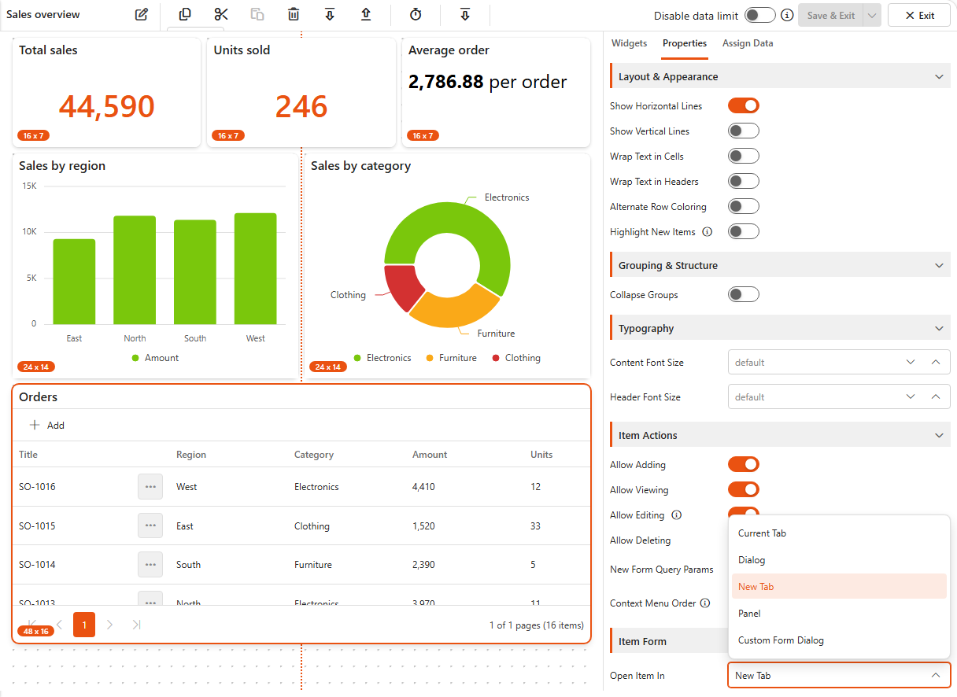
Task: Open the ellipsis menu for order SO-1014
Action: [x=150, y=564]
